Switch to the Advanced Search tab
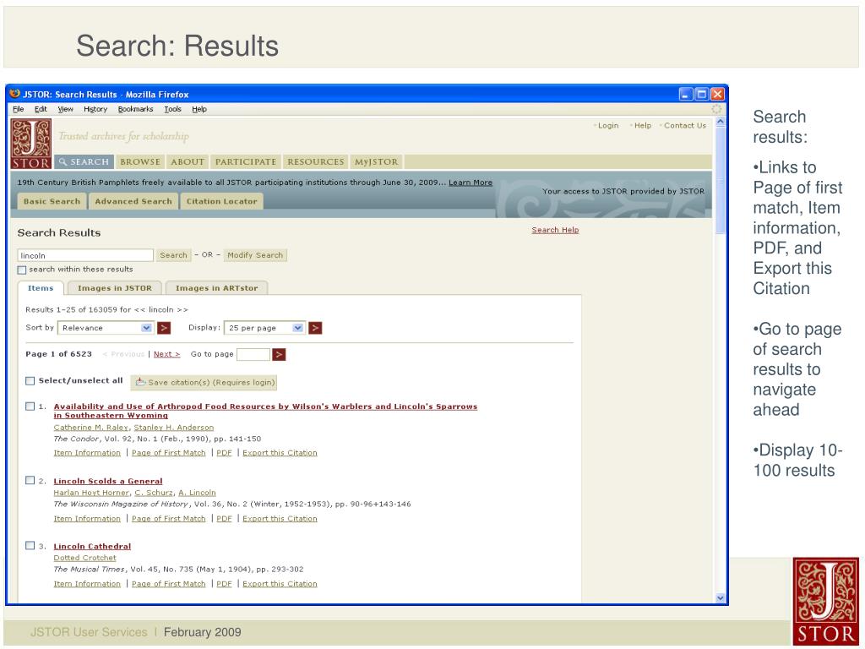 [x=133, y=201]
